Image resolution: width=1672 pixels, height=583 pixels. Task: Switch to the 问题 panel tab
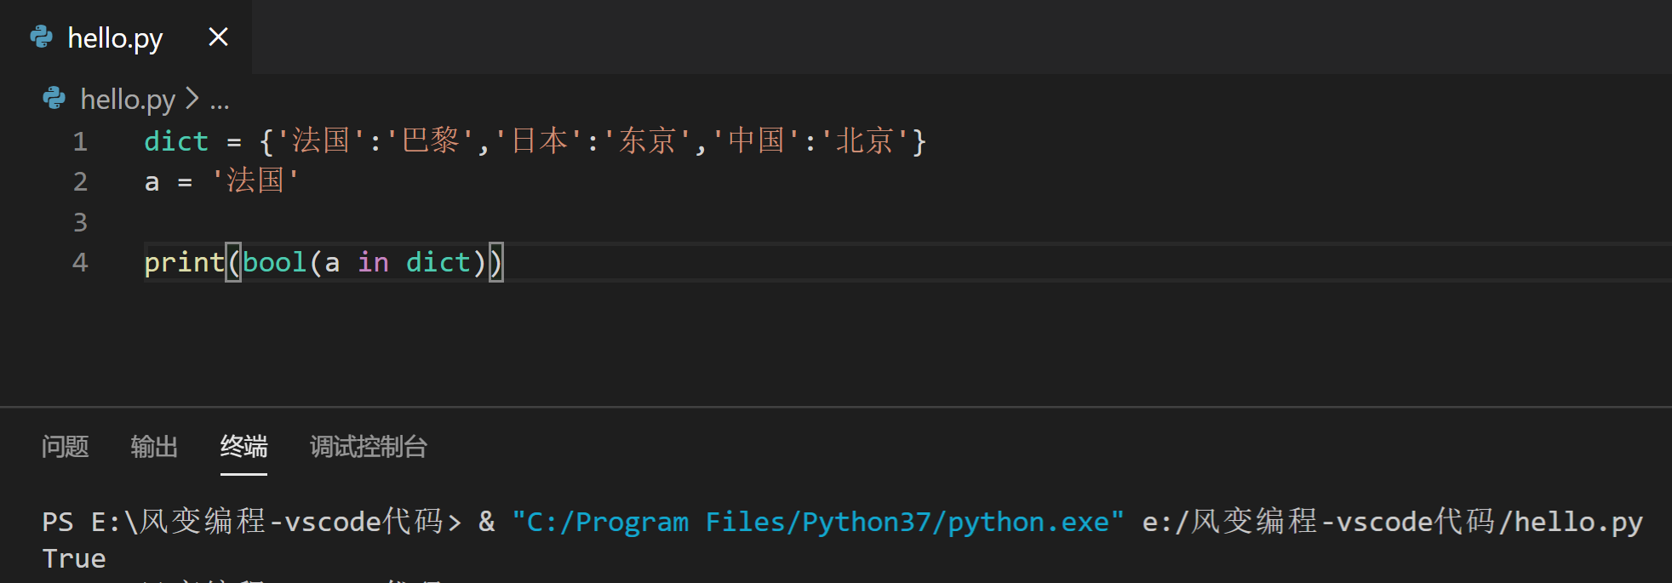(66, 447)
